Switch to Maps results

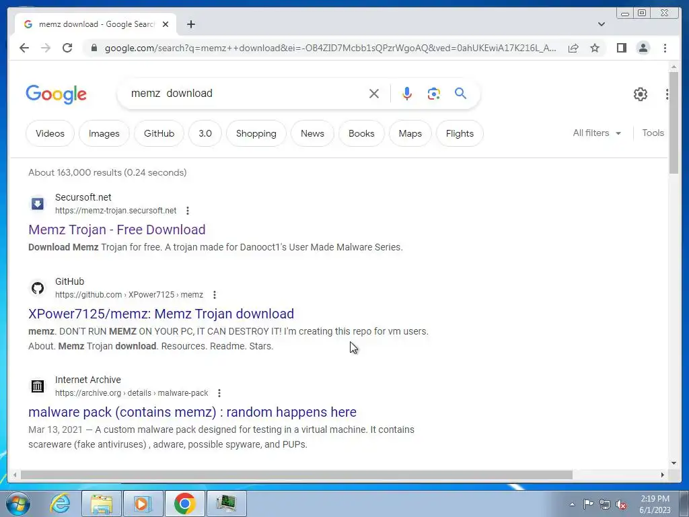[x=410, y=133]
